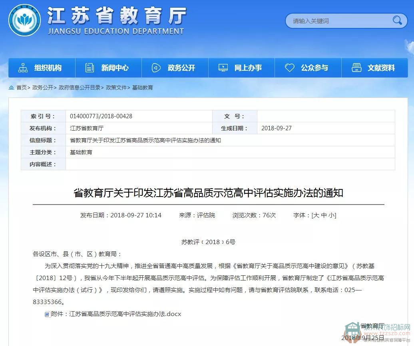
Task: Set font size to large (大)
Action: (316, 215)
